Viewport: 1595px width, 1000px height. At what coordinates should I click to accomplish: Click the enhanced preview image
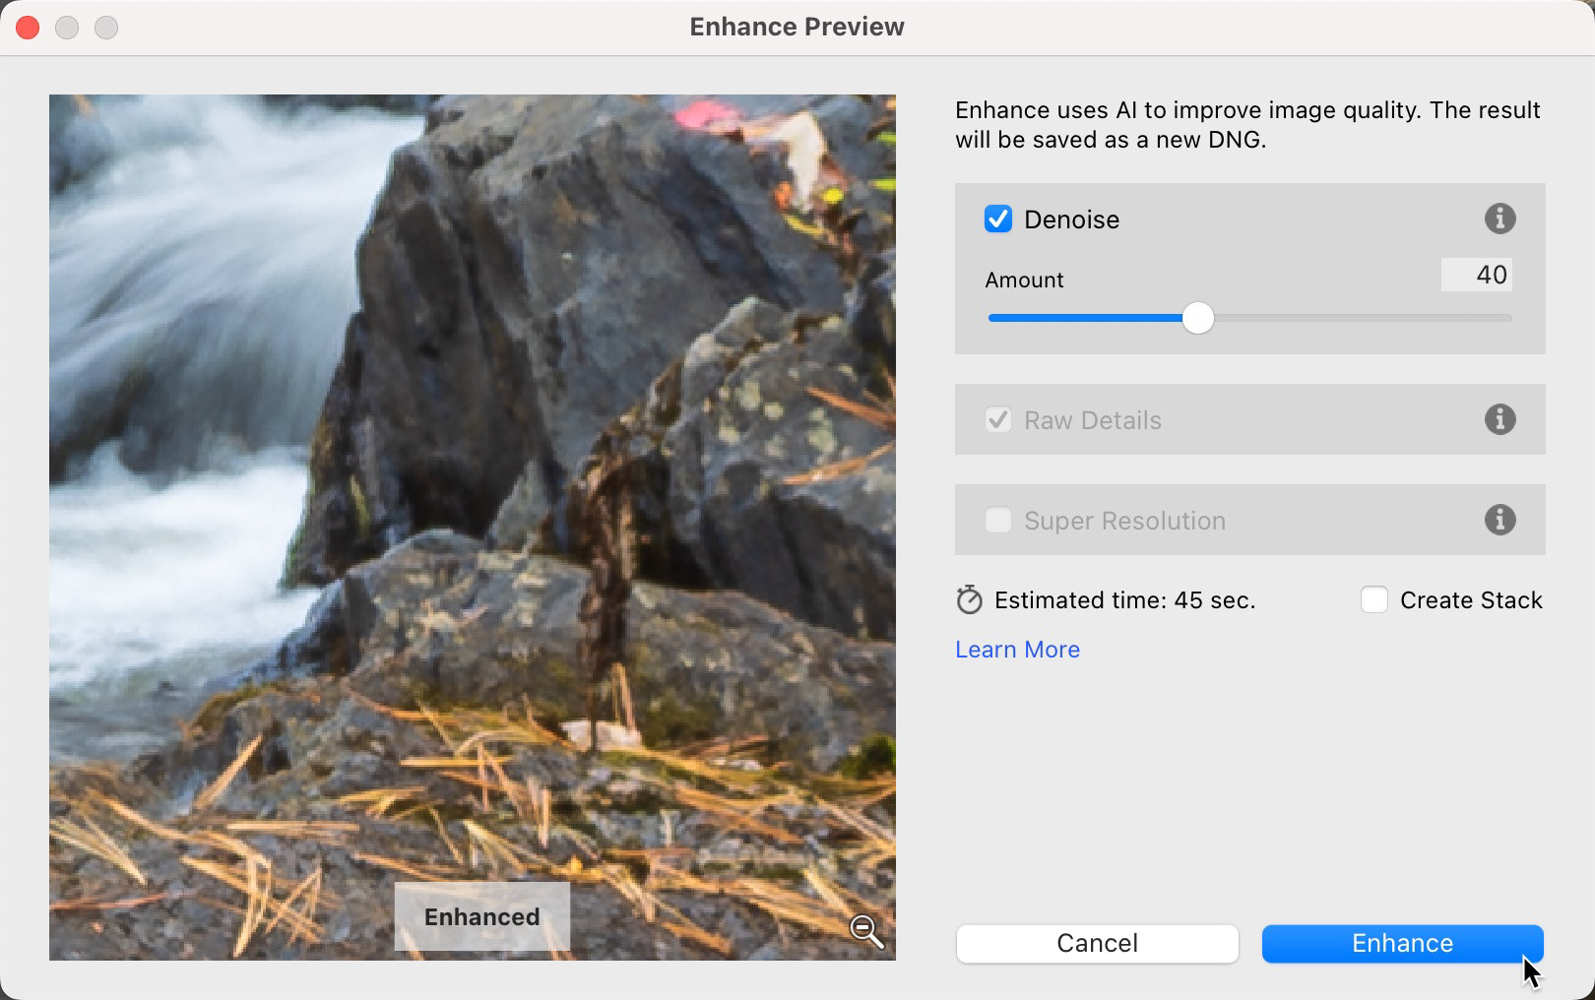pos(473,527)
